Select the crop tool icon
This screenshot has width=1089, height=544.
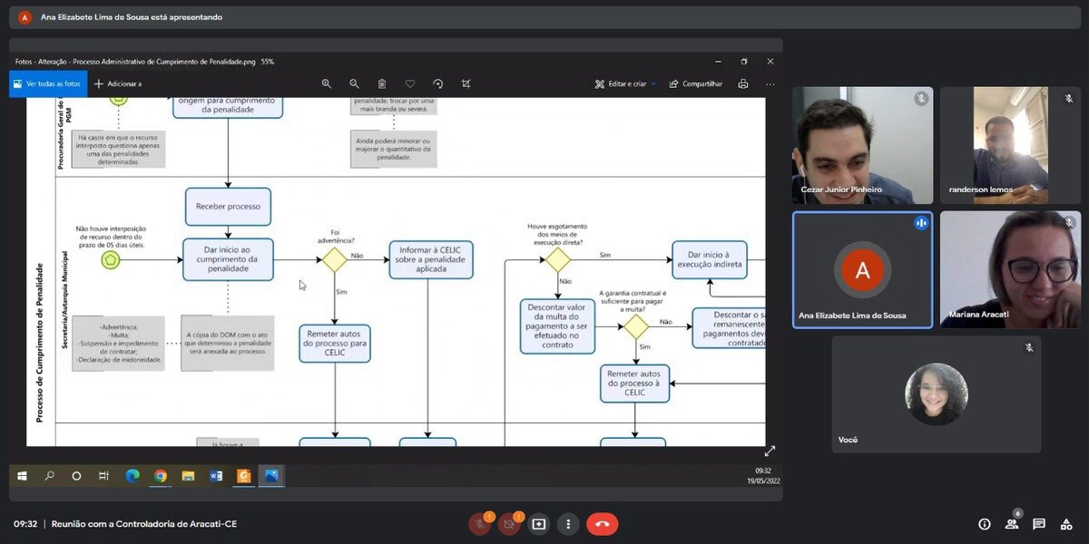tap(466, 83)
